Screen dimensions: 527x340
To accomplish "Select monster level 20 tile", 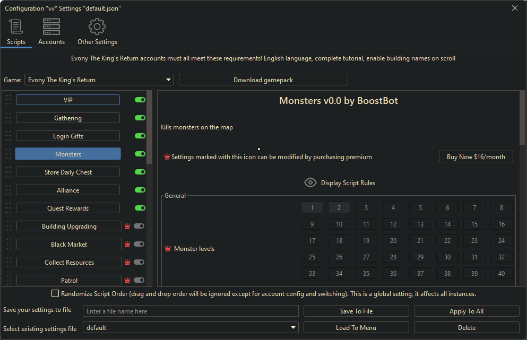I will pos(393,241).
